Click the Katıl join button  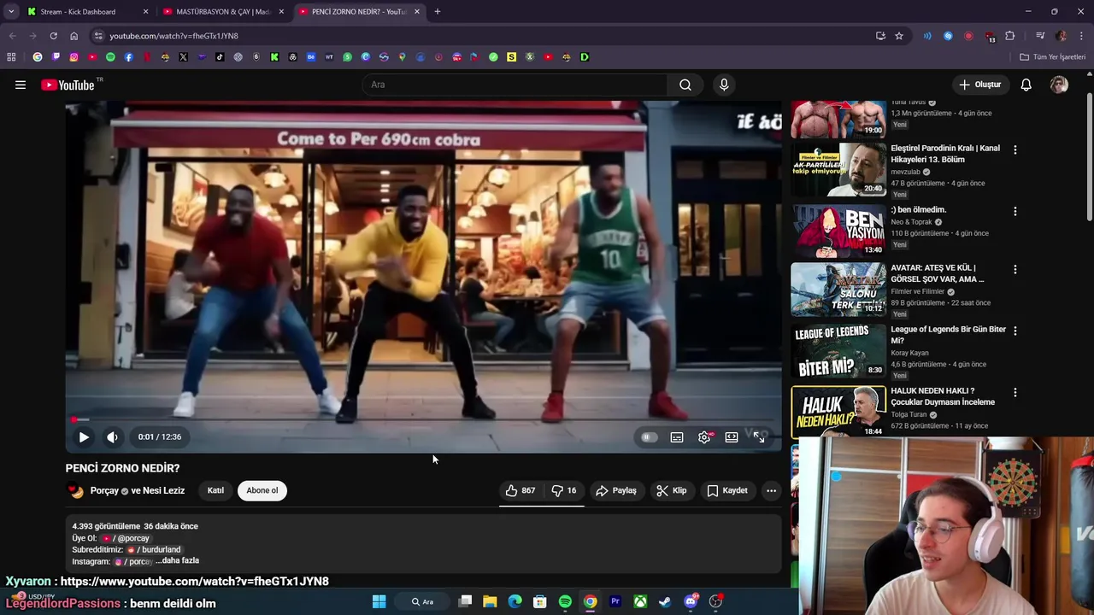coord(215,490)
